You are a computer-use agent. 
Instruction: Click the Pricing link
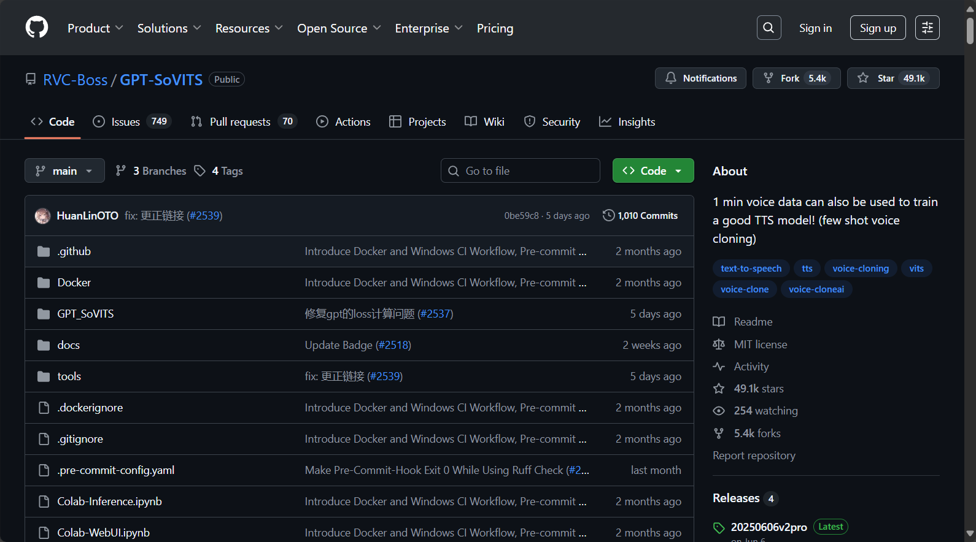pyautogui.click(x=495, y=28)
